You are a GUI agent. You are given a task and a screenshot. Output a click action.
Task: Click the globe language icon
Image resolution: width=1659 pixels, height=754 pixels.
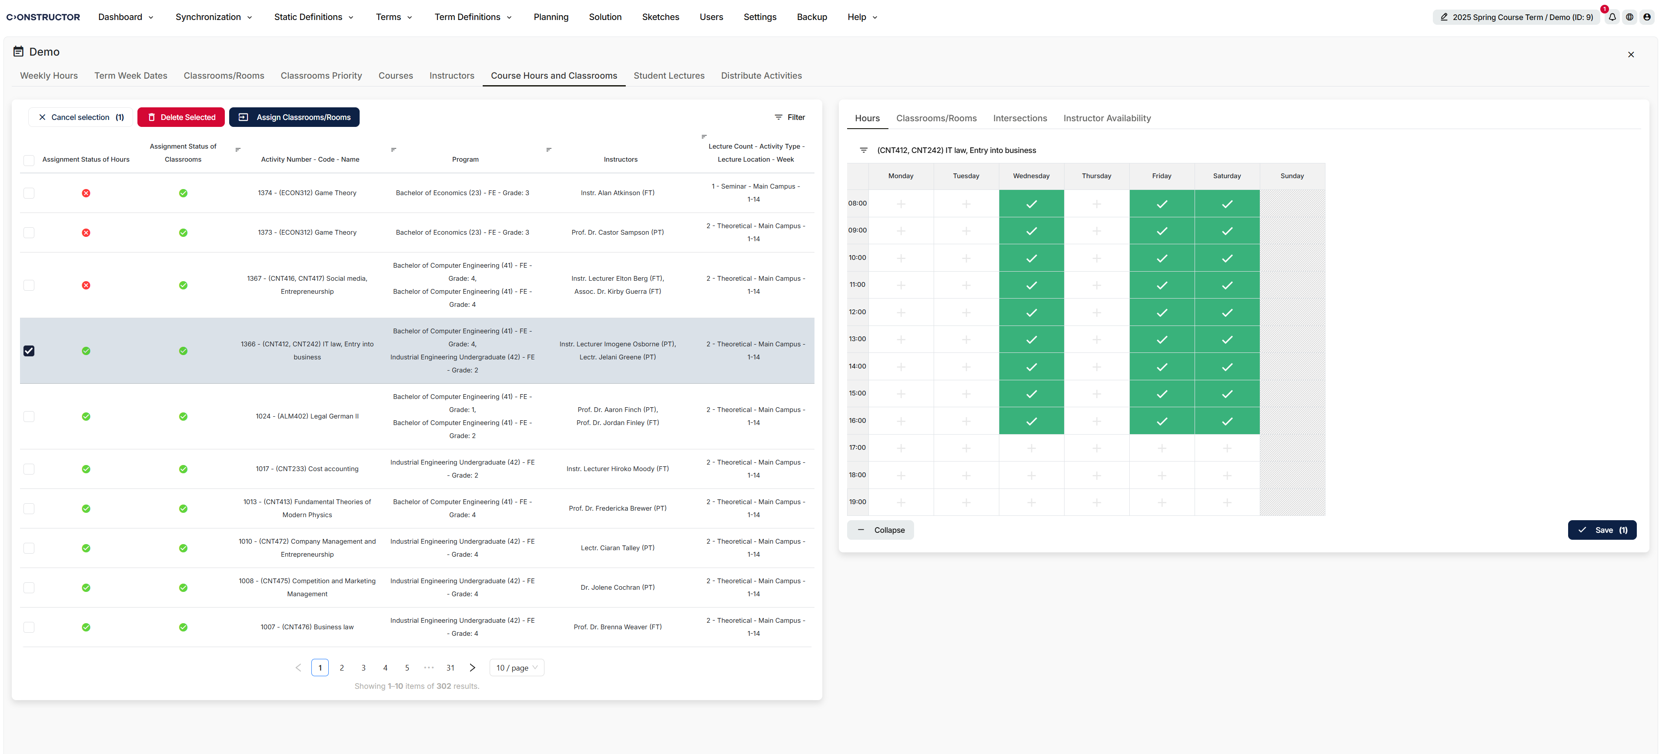pyautogui.click(x=1629, y=17)
